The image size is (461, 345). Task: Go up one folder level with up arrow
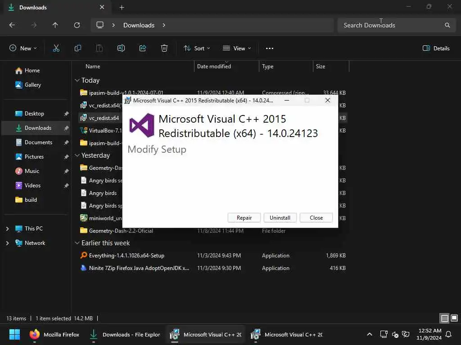55,25
